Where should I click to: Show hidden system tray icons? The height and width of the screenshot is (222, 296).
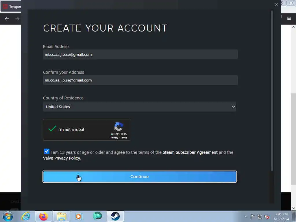246,217
